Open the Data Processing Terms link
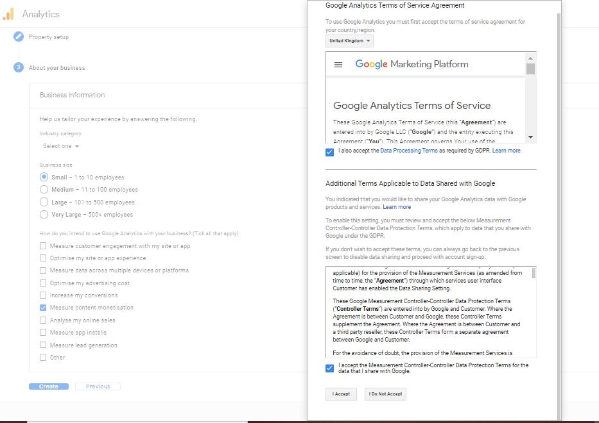The image size is (599, 423). 409,151
